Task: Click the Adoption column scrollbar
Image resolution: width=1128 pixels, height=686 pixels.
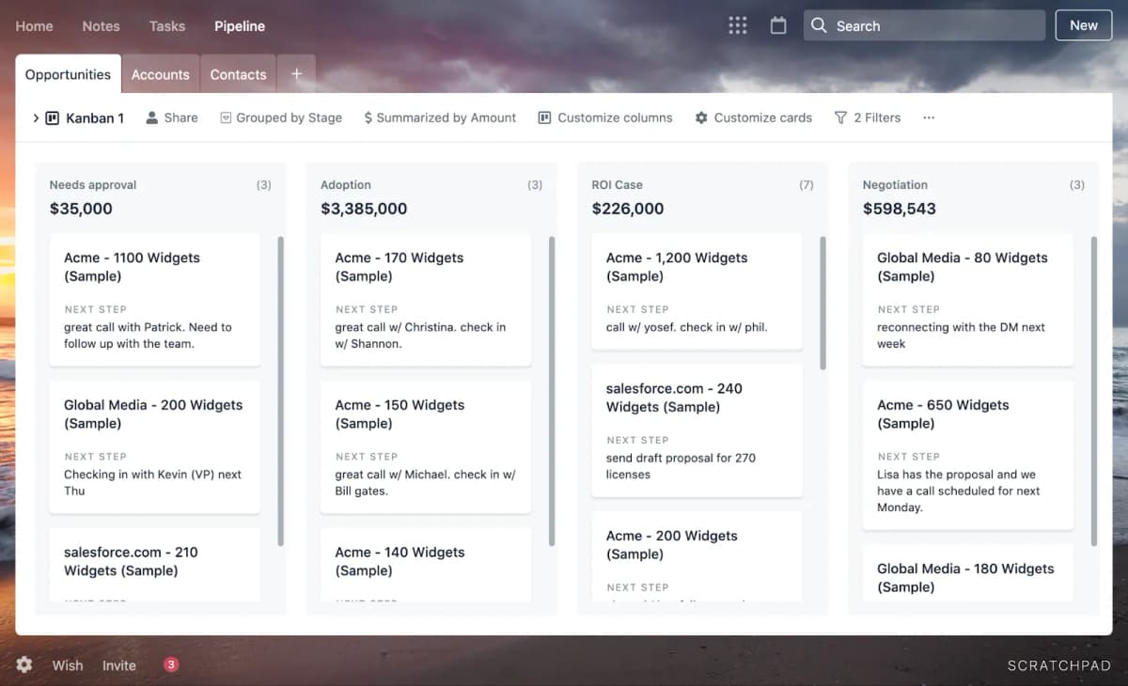Action: pyautogui.click(x=551, y=391)
